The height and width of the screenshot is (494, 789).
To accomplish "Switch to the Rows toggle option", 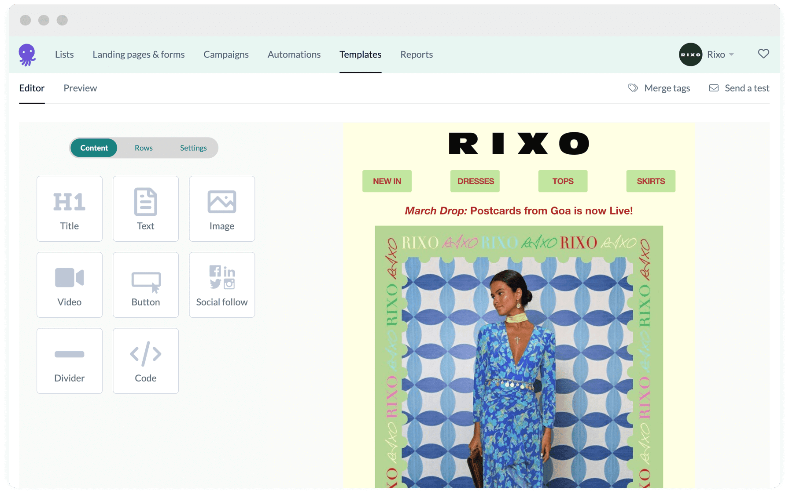I will (x=144, y=148).
